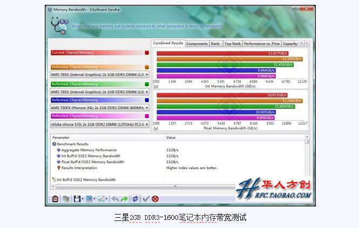
Task: Open the Components tab
Action: click(x=197, y=44)
